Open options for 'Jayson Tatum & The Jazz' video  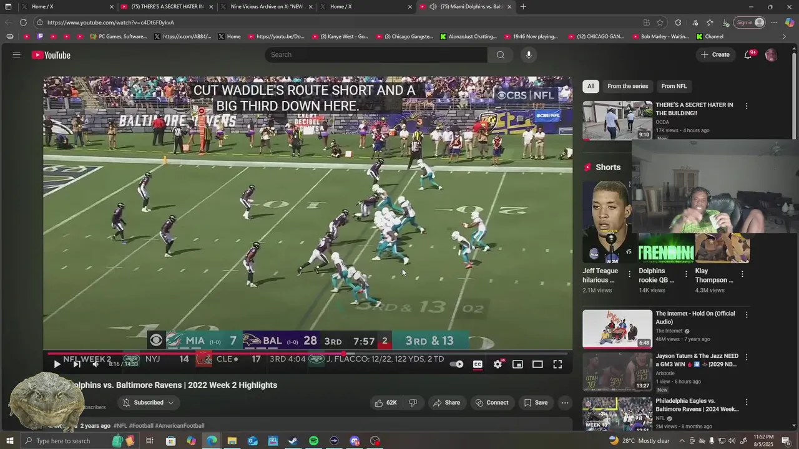tap(746, 357)
